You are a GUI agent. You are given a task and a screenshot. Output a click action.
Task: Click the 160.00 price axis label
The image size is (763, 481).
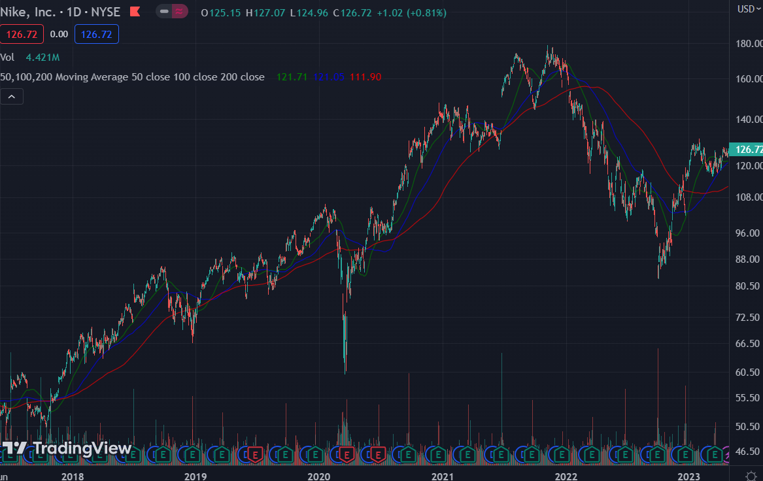[749, 79]
